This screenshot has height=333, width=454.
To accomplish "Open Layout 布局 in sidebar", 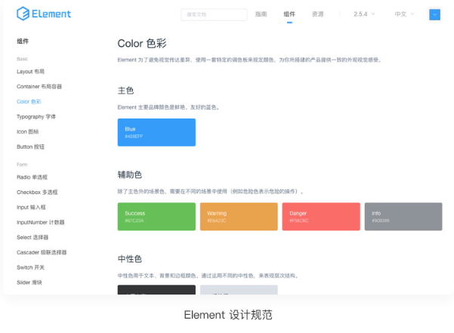I will (x=30, y=72).
